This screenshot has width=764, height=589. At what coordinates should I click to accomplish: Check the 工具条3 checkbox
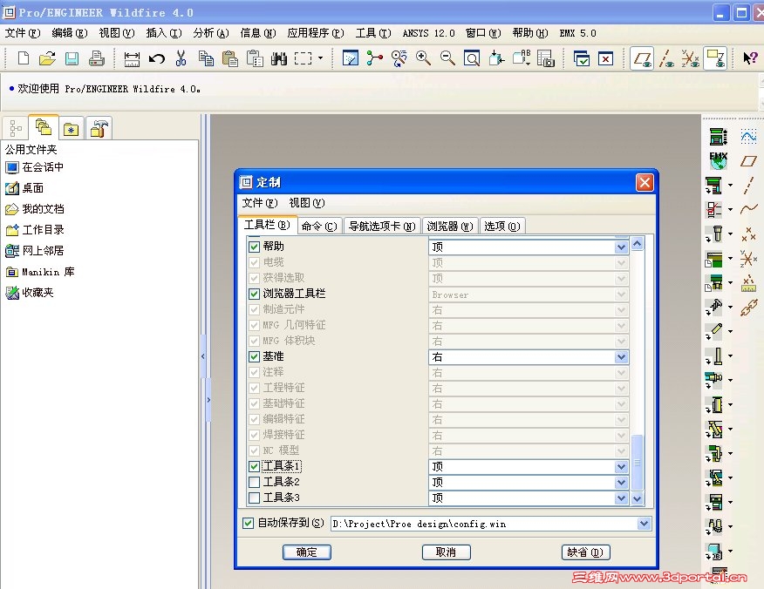(254, 498)
